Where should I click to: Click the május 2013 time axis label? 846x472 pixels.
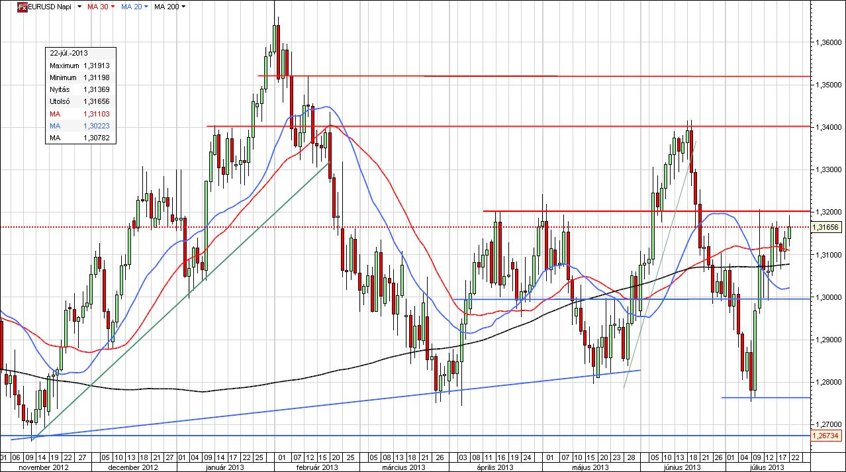pos(590,467)
